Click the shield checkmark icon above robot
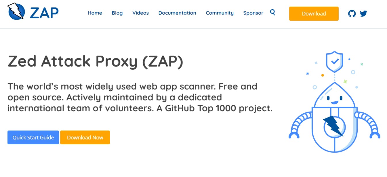 click(334, 62)
